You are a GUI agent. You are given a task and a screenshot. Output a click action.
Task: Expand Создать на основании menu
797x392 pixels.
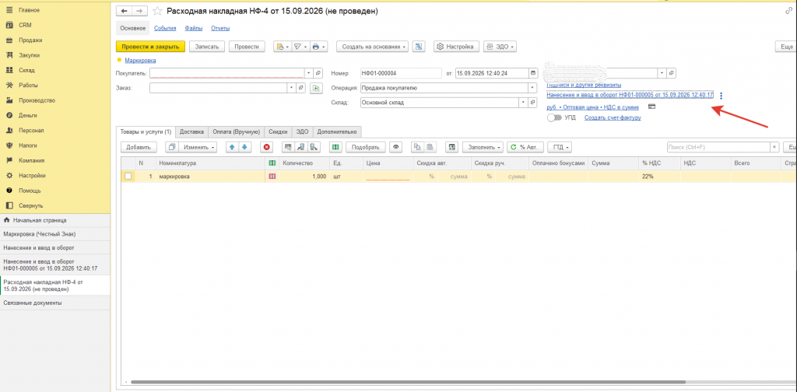click(x=373, y=47)
